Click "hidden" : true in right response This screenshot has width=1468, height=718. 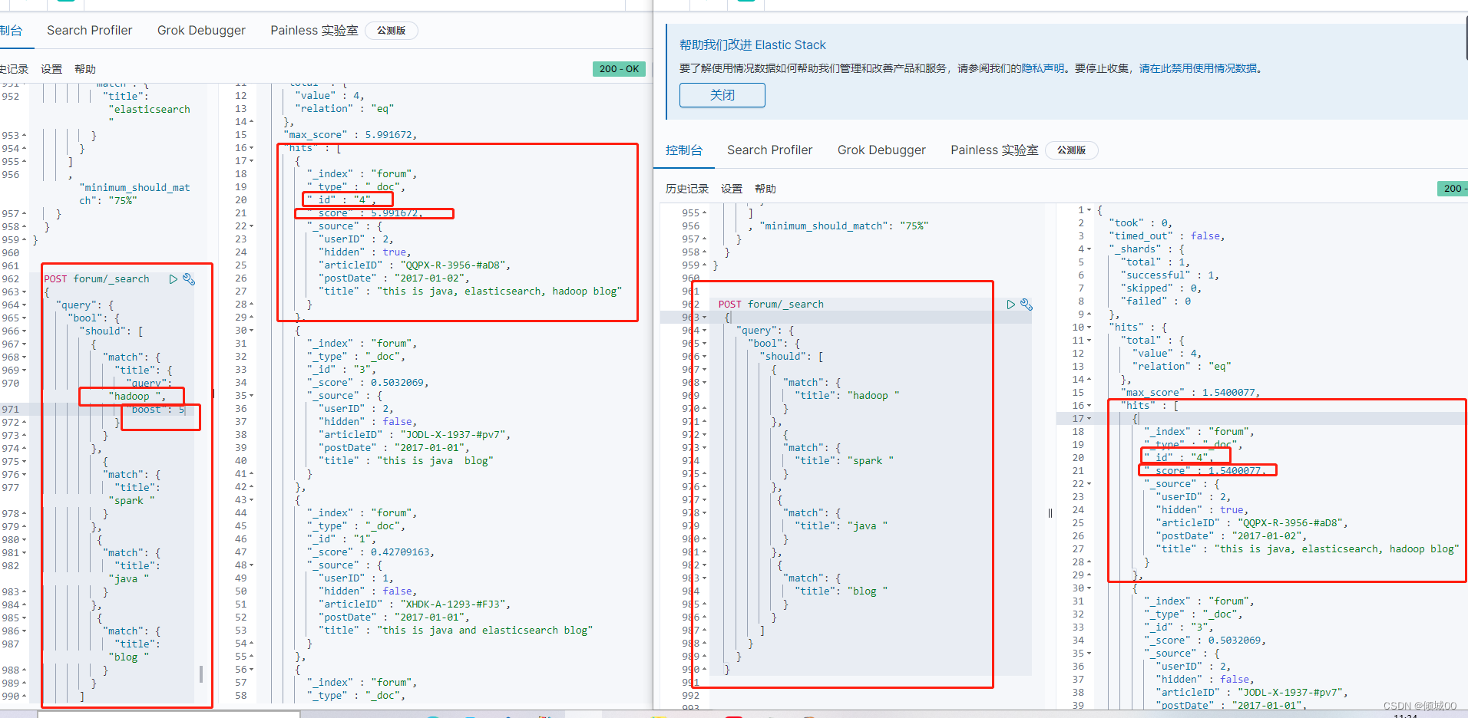tap(1202, 510)
